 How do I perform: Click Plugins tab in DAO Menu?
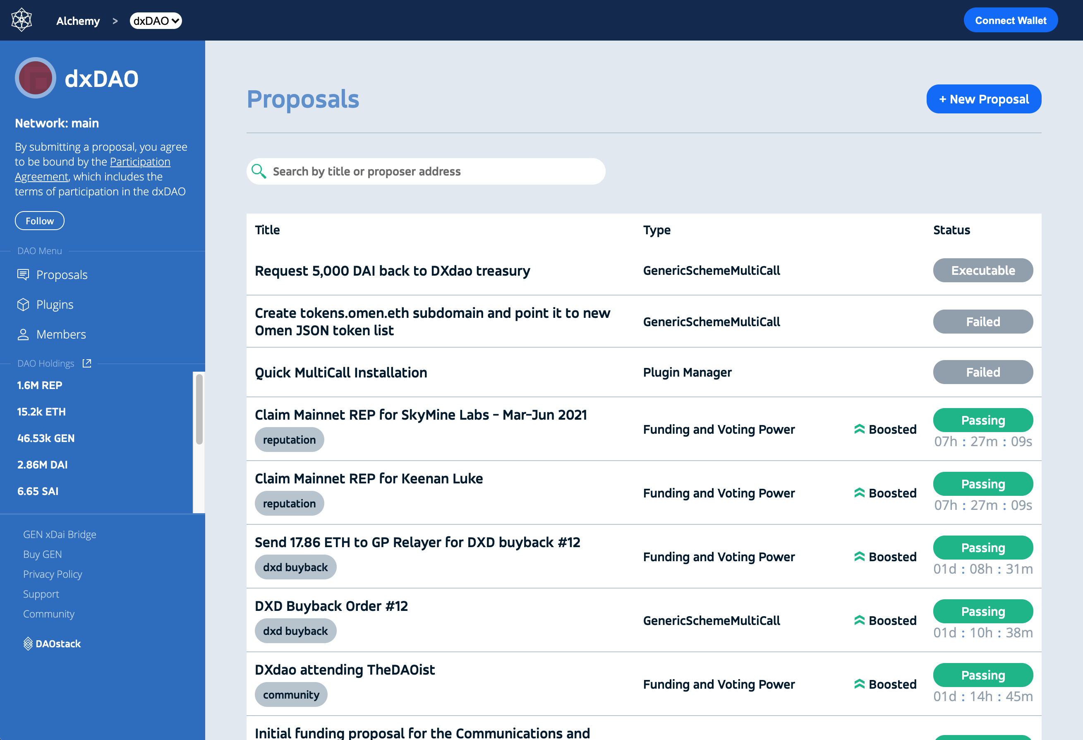(x=55, y=304)
